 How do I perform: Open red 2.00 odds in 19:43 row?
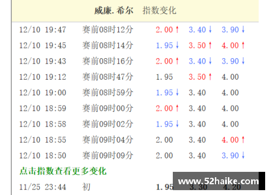[164, 61]
